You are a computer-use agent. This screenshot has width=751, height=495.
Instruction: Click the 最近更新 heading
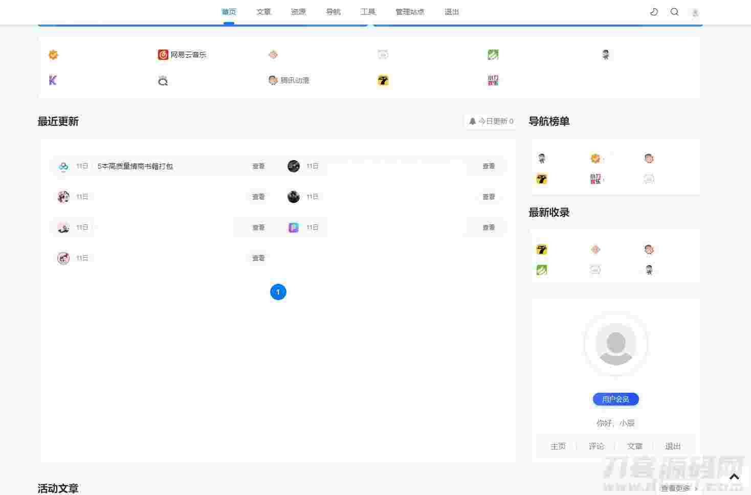click(58, 121)
